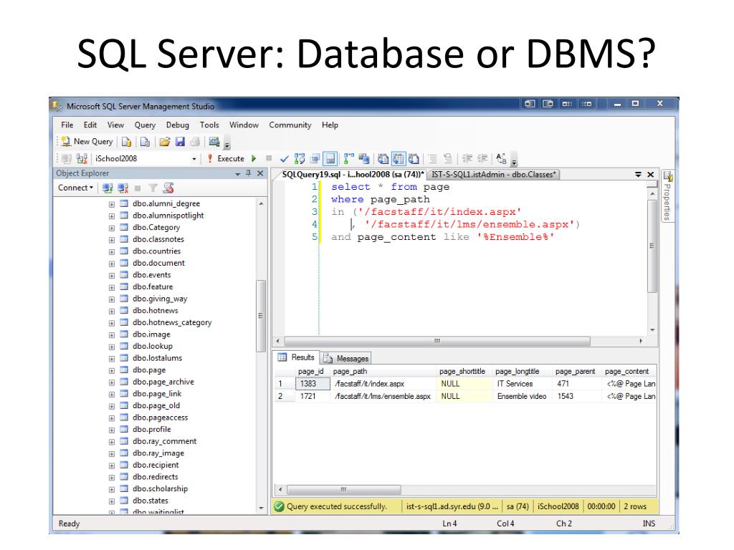This screenshot has height=550, width=734.
Task: Expand the dbo.scholarship table node
Action: click(112, 490)
